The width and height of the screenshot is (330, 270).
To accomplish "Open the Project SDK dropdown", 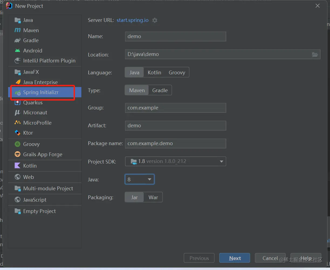I will 176,161.
